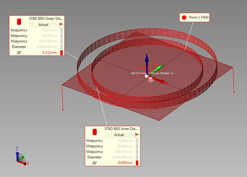The image size is (247, 177).
Task: Toggle the gray indicator beside Outer Diameter value
Action: point(62,47)
